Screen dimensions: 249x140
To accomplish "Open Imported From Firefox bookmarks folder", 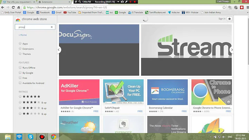I will pos(91,12).
